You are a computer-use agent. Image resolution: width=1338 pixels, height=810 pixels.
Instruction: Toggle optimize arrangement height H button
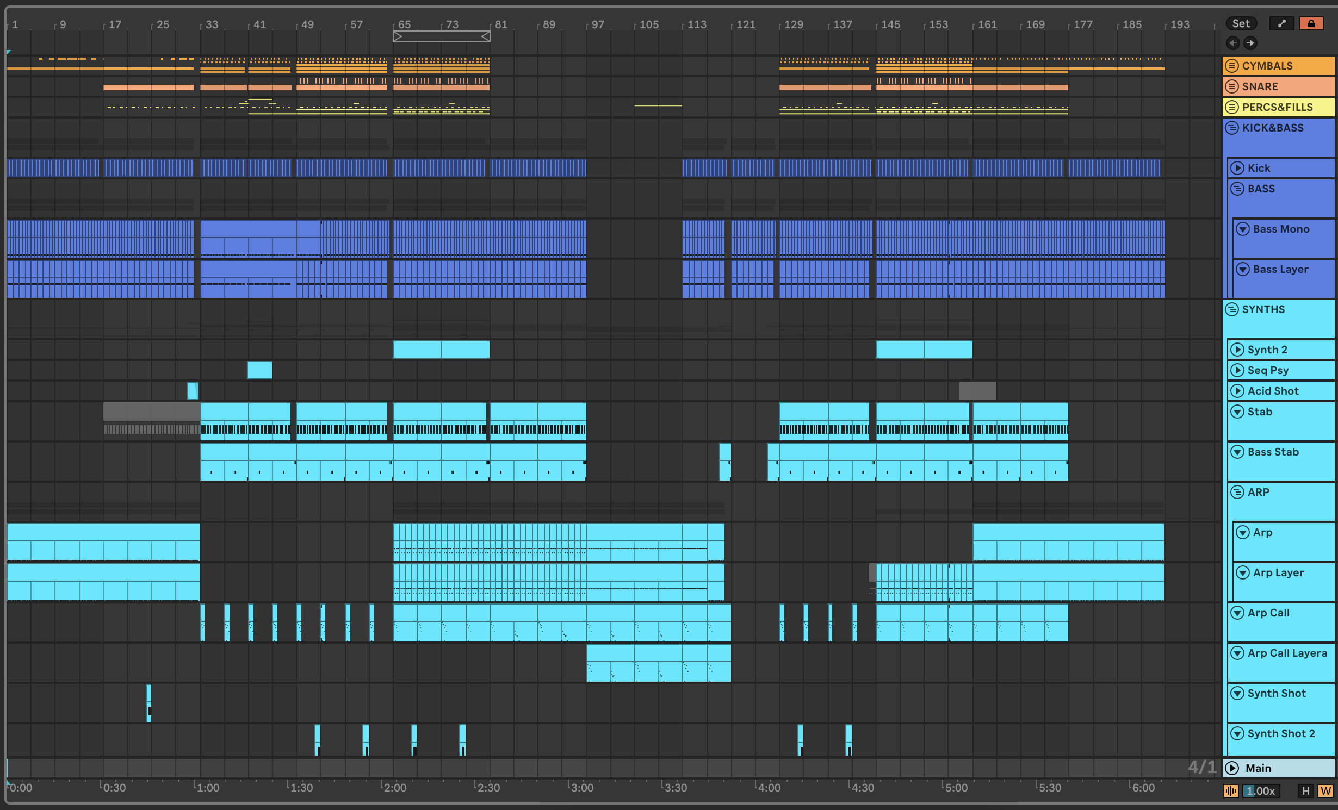[1305, 791]
